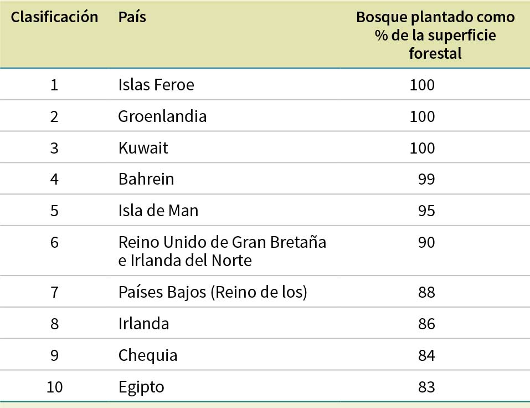
Task: Select the Egipto country cell
Action: pos(141,386)
